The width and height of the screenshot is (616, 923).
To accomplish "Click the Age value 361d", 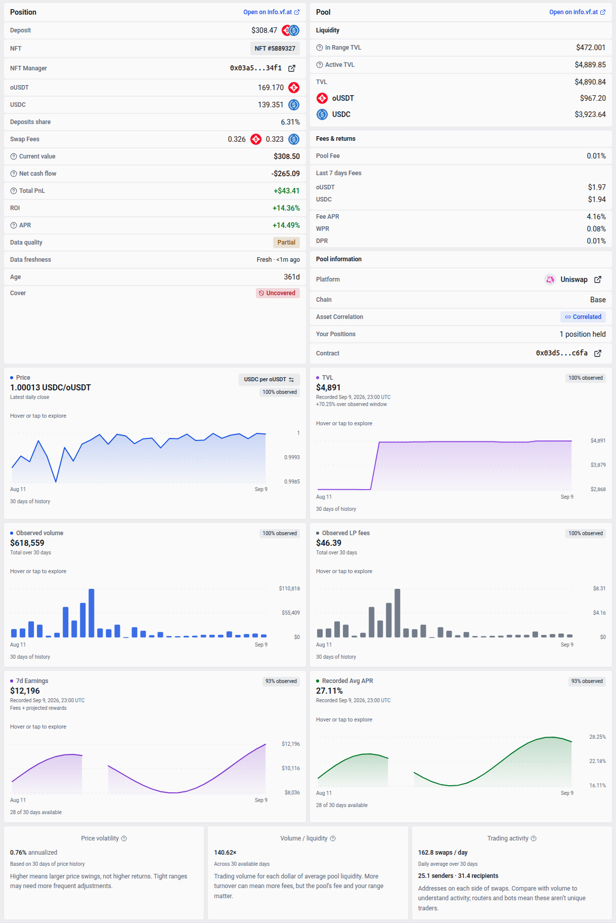I will click(x=292, y=277).
